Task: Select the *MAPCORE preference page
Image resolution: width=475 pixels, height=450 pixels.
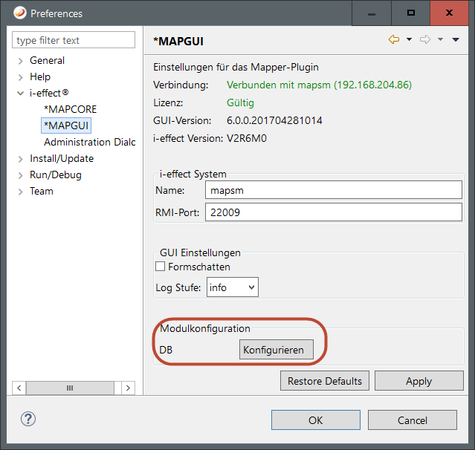Action: coord(70,109)
